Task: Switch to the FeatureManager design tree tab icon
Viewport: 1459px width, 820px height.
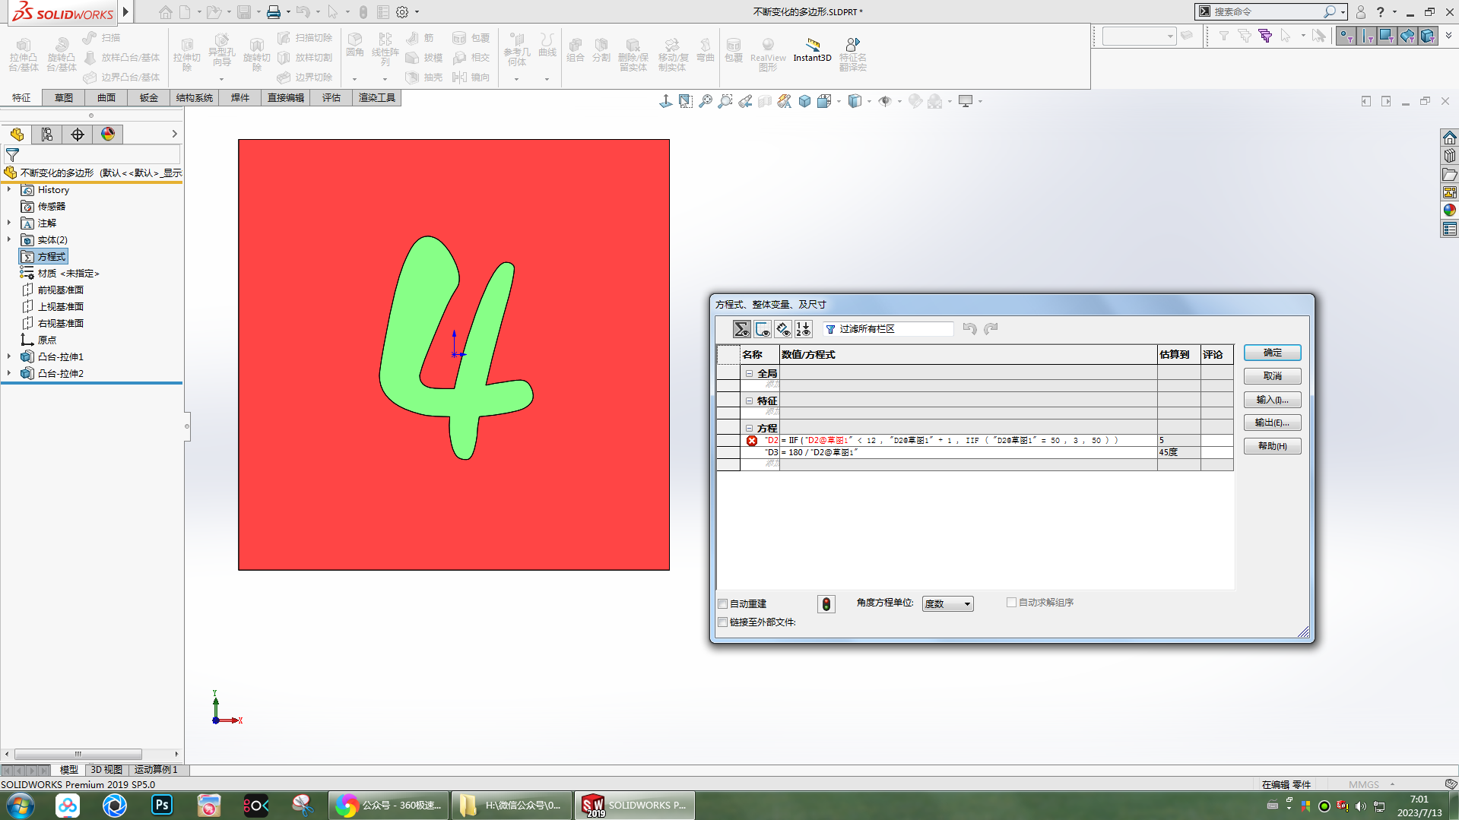Action: 17,135
